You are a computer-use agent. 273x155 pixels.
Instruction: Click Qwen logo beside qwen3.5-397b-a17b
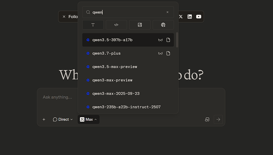coord(88,40)
